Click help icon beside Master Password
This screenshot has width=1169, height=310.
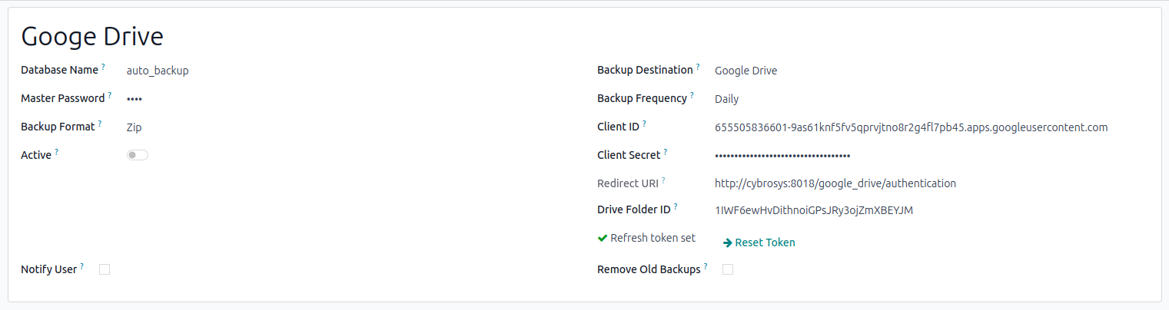110,96
